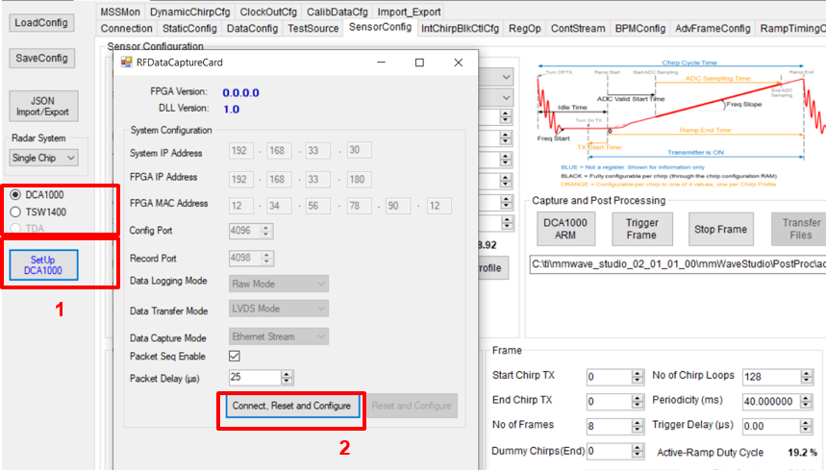
Task: Select the TSW1400 radio button
Action: 14,211
